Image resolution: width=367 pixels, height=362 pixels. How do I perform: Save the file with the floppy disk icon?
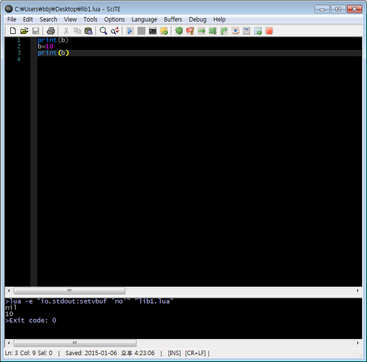[x=36, y=31]
